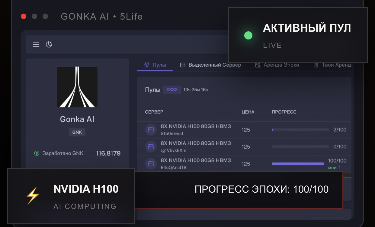The height and width of the screenshot is (227, 375).
Task: Click the Пулы tab people icon
Action: click(147, 65)
